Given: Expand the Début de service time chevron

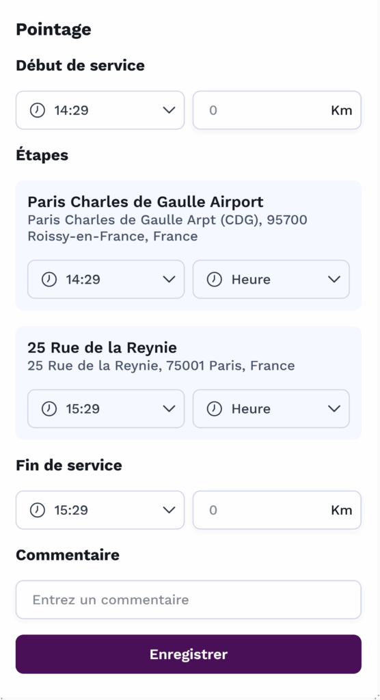Looking at the screenshot, I should pos(169,110).
